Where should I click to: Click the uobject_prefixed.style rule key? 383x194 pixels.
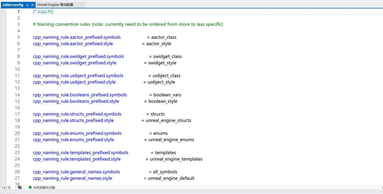(x=74, y=82)
